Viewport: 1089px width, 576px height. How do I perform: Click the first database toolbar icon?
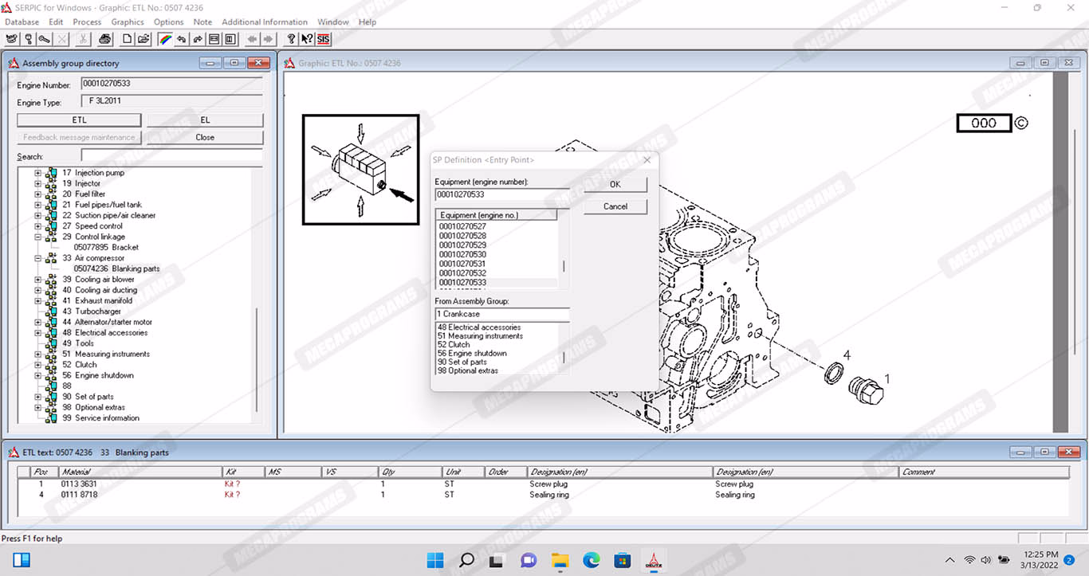11,38
